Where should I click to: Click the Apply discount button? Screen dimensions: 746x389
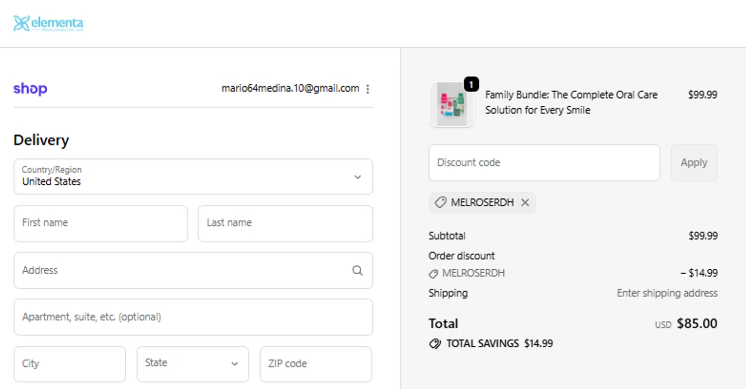[694, 162]
